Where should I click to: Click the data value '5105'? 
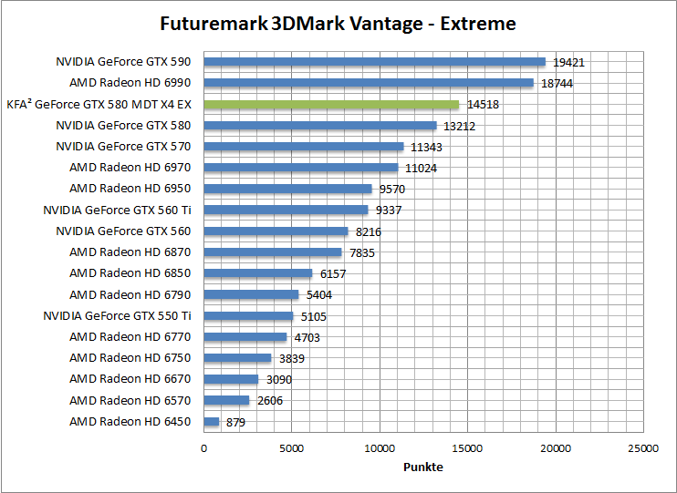pyautogui.click(x=314, y=316)
